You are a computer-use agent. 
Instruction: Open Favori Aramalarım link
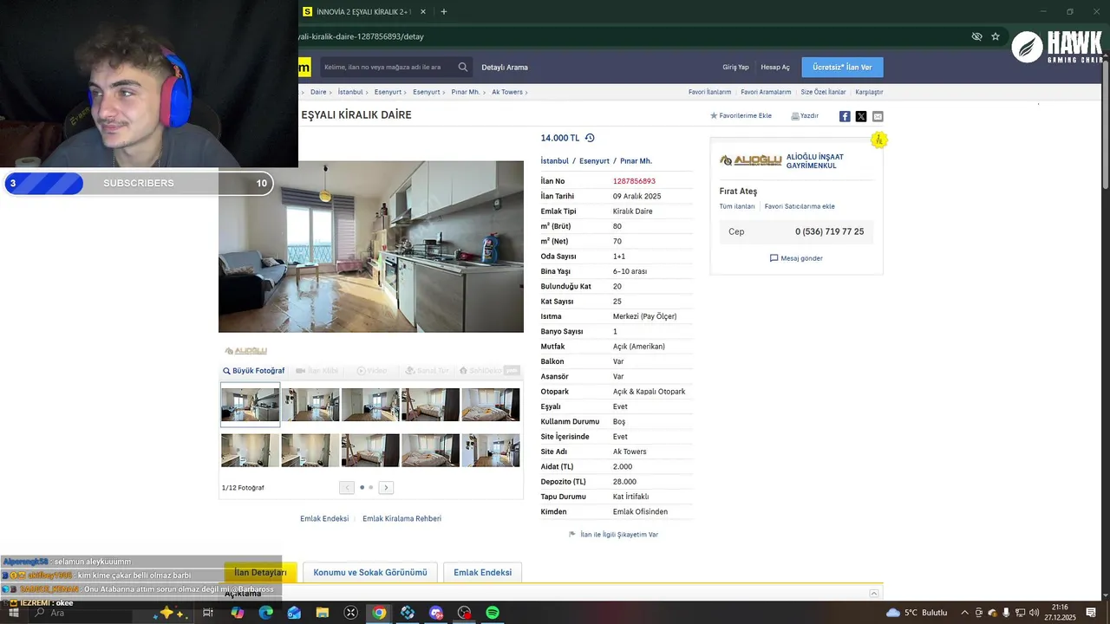tap(766, 92)
